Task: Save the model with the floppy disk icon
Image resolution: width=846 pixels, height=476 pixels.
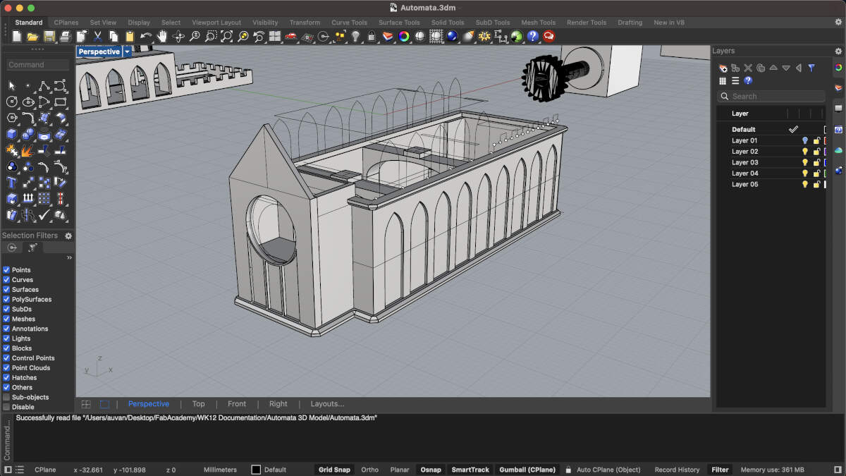Action: point(49,36)
